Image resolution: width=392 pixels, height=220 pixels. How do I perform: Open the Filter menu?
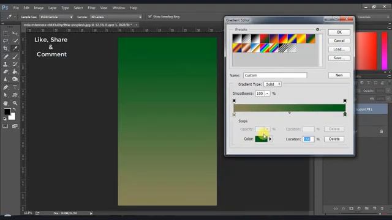pyautogui.click(x=91, y=8)
